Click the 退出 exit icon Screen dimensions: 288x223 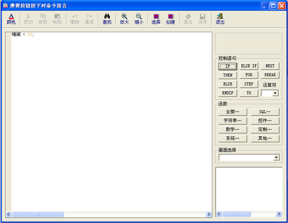point(220,19)
